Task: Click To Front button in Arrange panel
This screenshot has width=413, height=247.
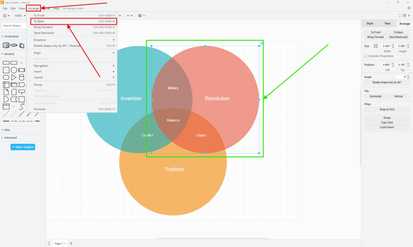Action: click(x=375, y=32)
